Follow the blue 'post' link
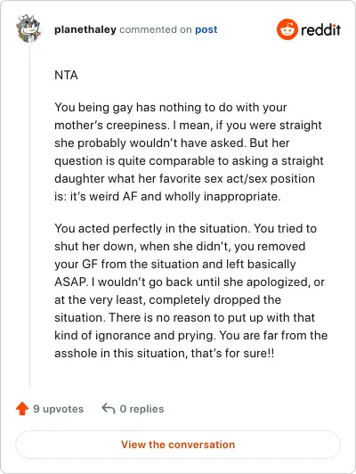Image resolution: width=356 pixels, height=474 pixels. click(206, 29)
